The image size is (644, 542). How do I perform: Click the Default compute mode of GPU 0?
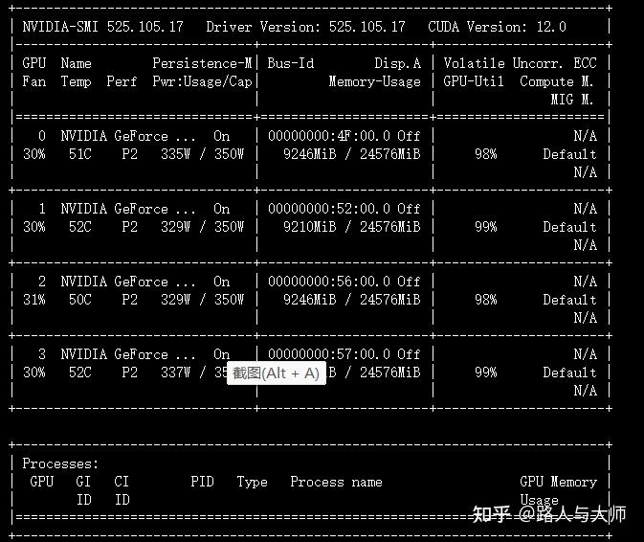tap(569, 154)
